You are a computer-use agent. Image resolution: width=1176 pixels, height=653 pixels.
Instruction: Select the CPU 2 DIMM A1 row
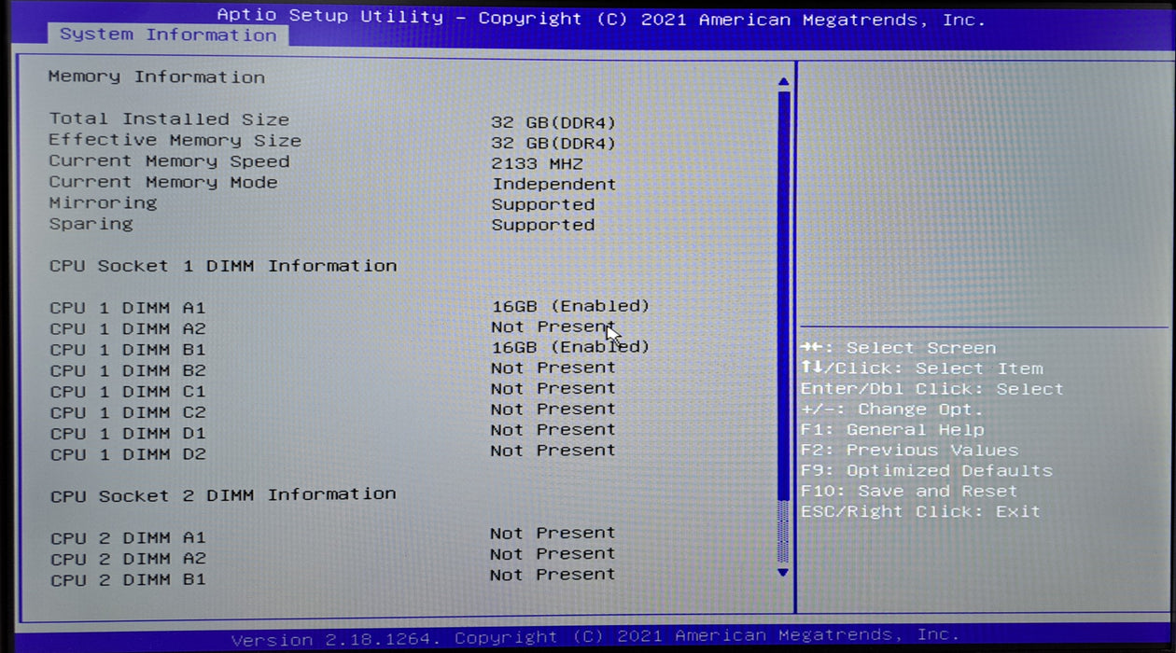[332, 536]
